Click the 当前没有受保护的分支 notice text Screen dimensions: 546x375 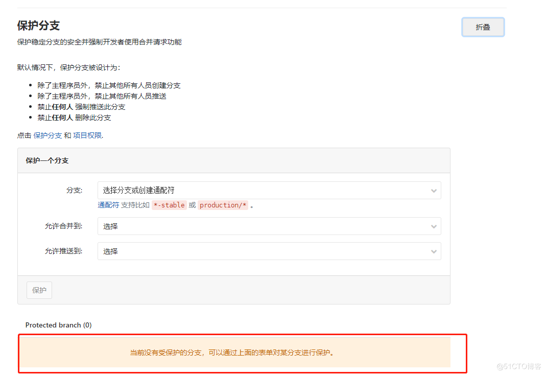coord(232,353)
